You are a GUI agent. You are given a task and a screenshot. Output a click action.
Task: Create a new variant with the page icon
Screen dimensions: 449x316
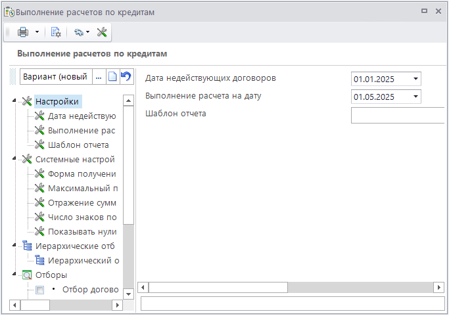pyautogui.click(x=113, y=77)
